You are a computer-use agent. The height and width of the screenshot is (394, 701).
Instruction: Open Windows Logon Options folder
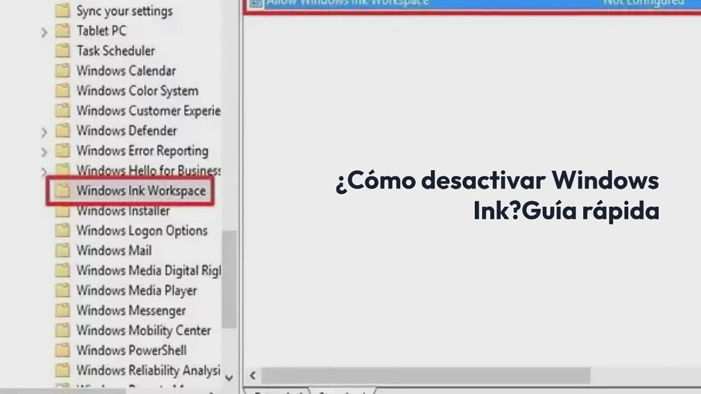(142, 231)
